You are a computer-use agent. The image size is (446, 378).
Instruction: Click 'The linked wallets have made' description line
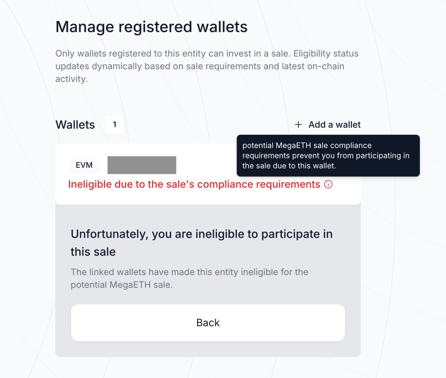(189, 272)
